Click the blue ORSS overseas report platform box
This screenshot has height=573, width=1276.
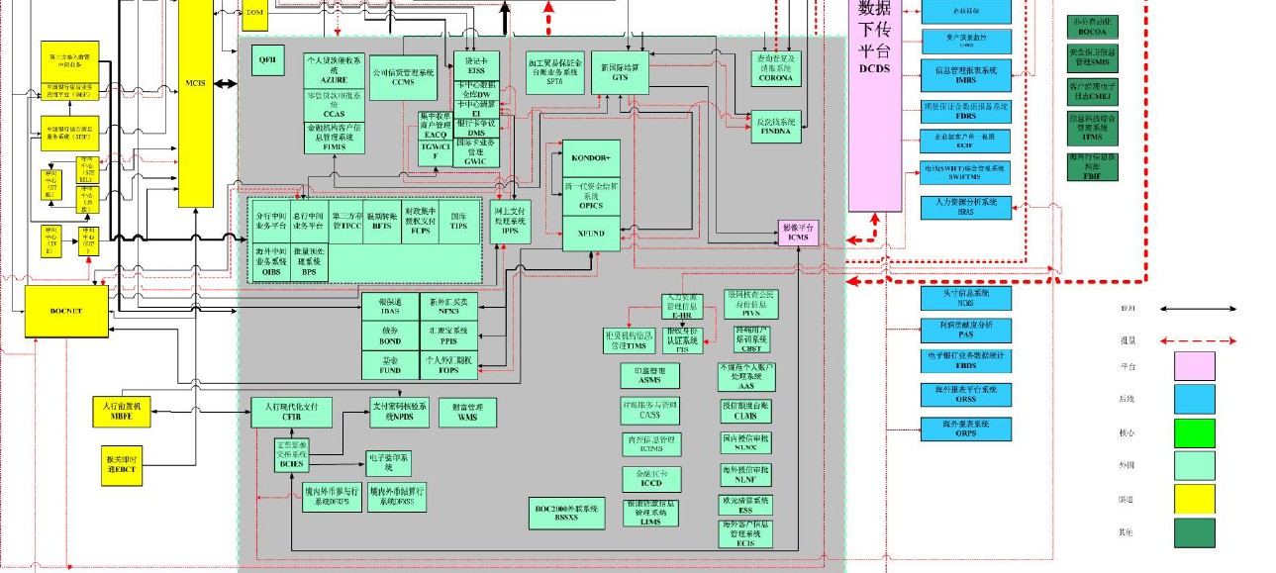(x=966, y=393)
